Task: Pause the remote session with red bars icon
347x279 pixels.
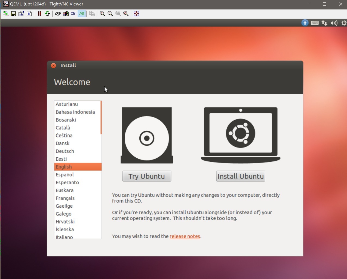Action: tap(39, 14)
